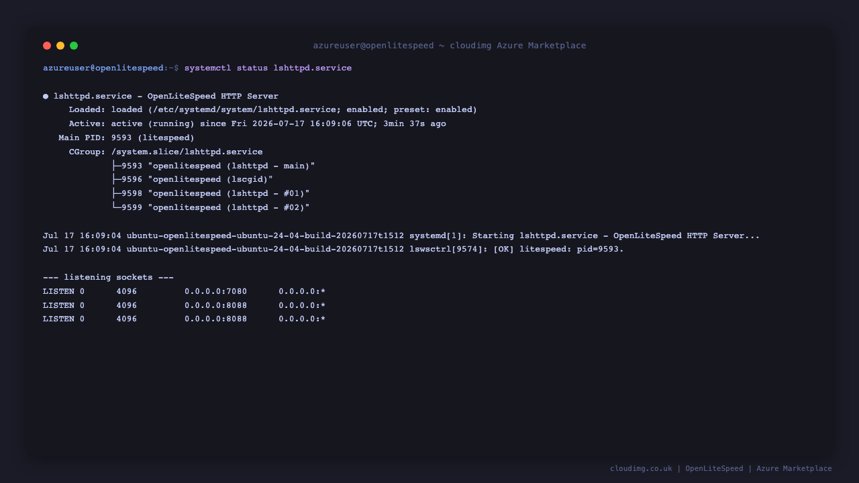Click the CGroup /system.slice/lshttpd.service path

click(187, 152)
